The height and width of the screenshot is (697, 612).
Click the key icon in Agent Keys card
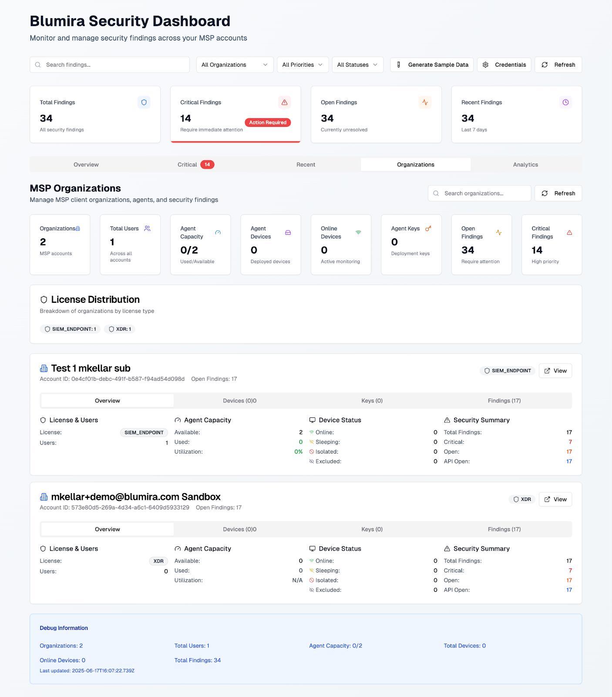pyautogui.click(x=428, y=228)
